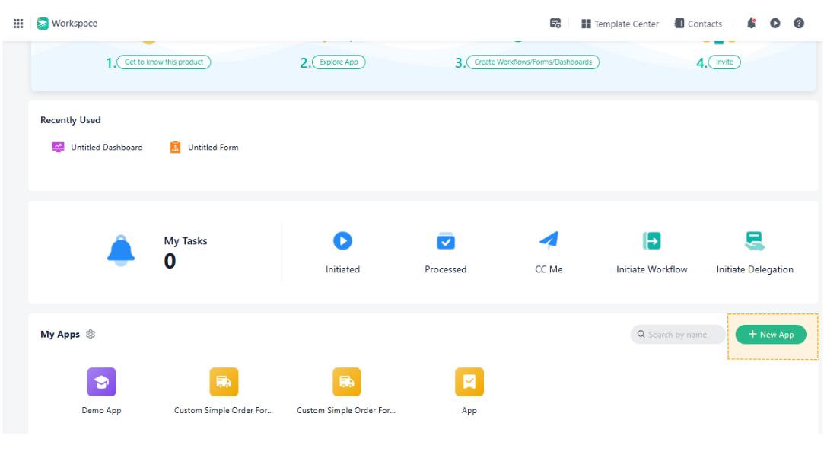Open Template Center
This screenshot has height=461, width=824.
(619, 24)
